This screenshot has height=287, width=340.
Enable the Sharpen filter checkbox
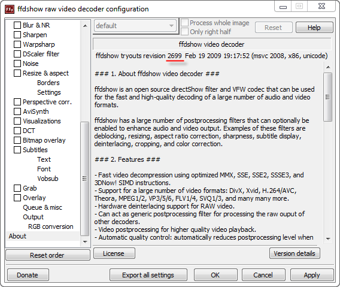[x=17, y=35]
